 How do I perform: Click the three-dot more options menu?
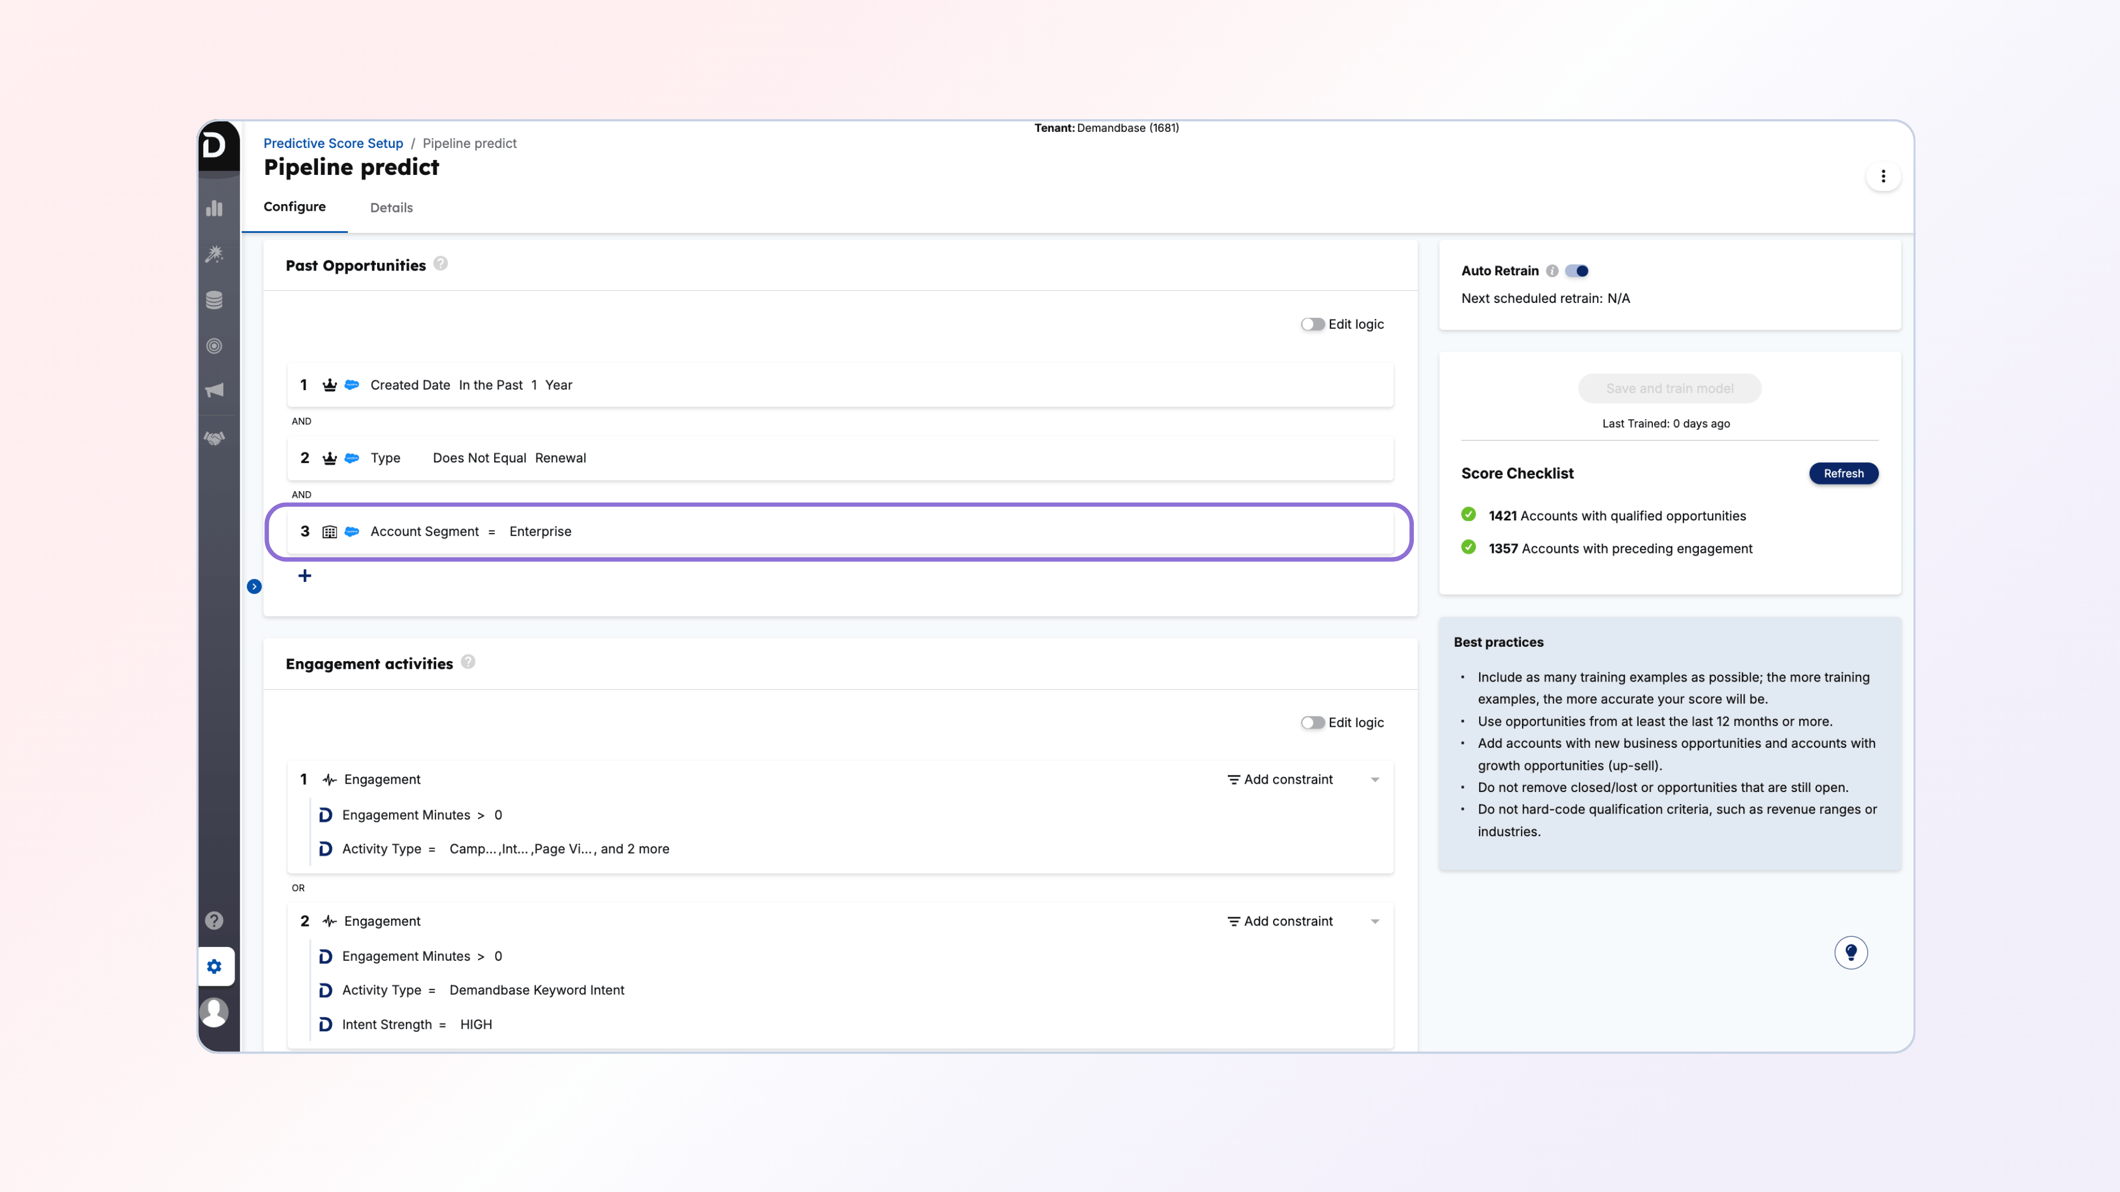(1883, 176)
